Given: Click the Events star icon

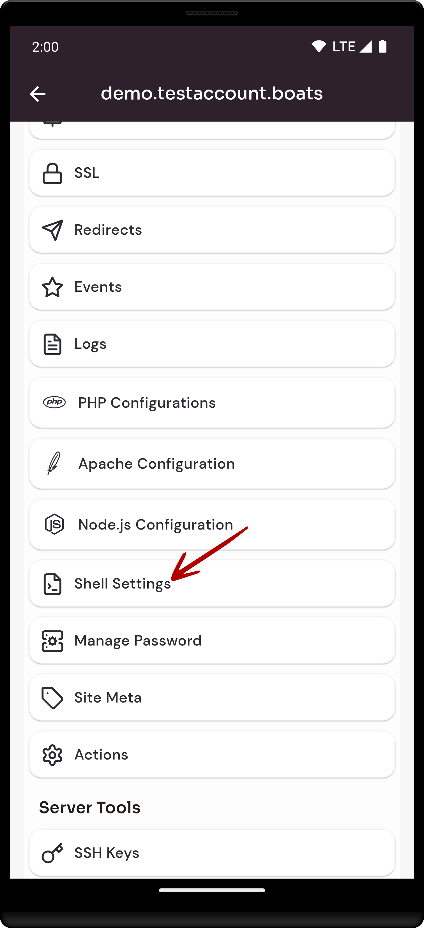Looking at the screenshot, I should 52,287.
